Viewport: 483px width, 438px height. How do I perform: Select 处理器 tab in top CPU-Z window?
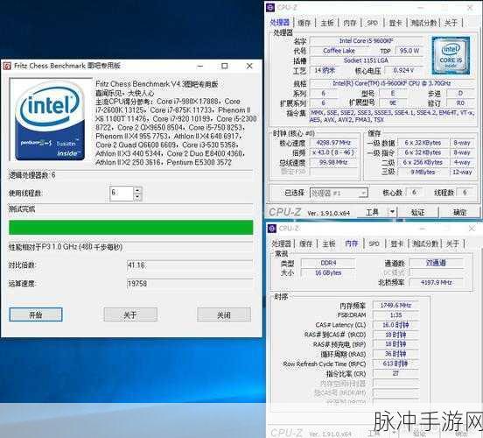(x=280, y=23)
